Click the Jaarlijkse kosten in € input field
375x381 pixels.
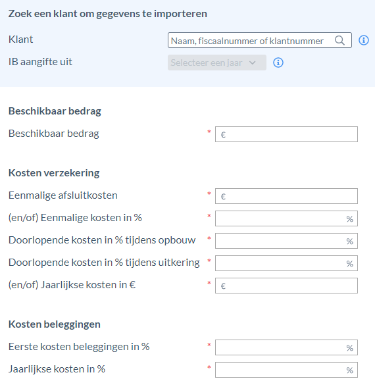pos(286,286)
